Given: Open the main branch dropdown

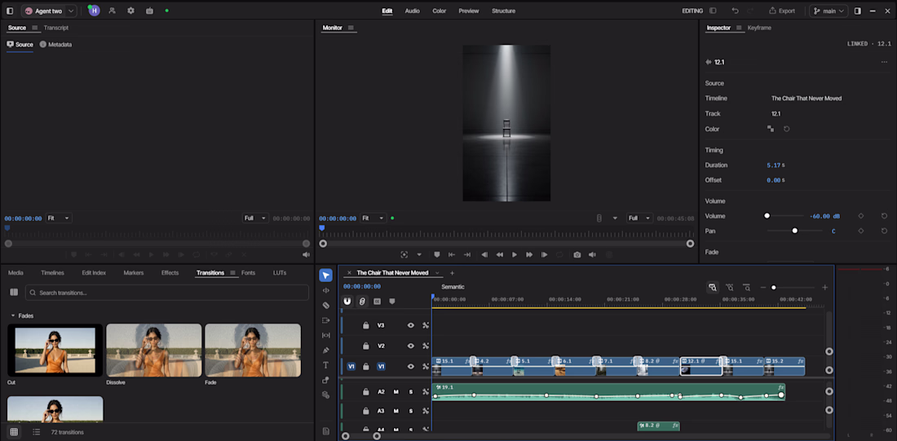Looking at the screenshot, I should point(829,11).
